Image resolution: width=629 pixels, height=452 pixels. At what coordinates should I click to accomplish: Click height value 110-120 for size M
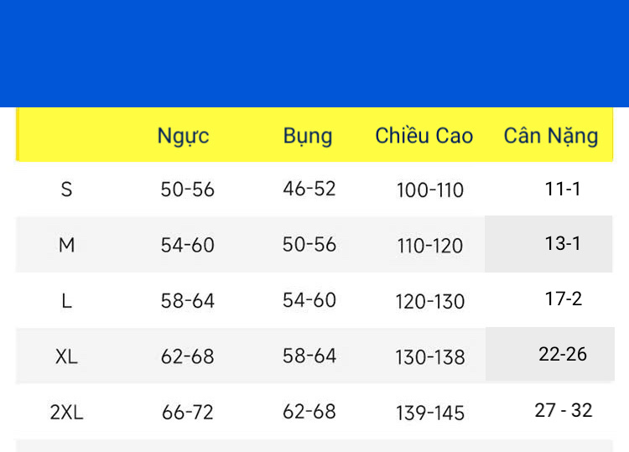point(430,246)
